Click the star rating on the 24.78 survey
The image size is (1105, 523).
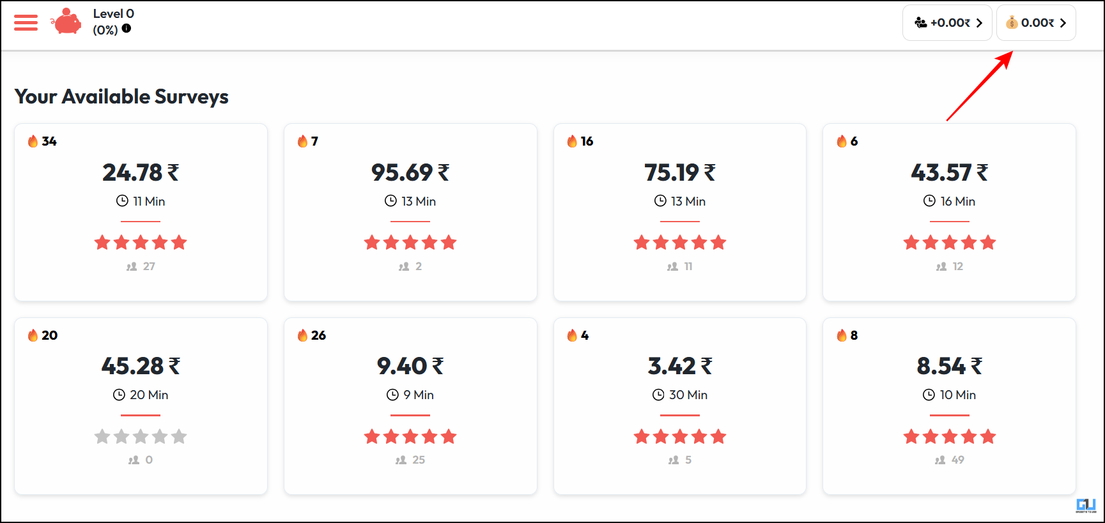click(141, 243)
